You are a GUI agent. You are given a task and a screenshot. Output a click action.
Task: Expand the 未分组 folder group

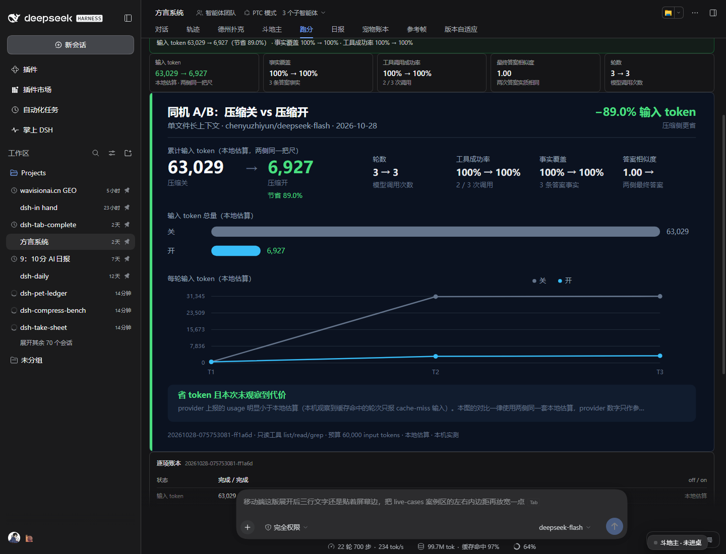71,360
